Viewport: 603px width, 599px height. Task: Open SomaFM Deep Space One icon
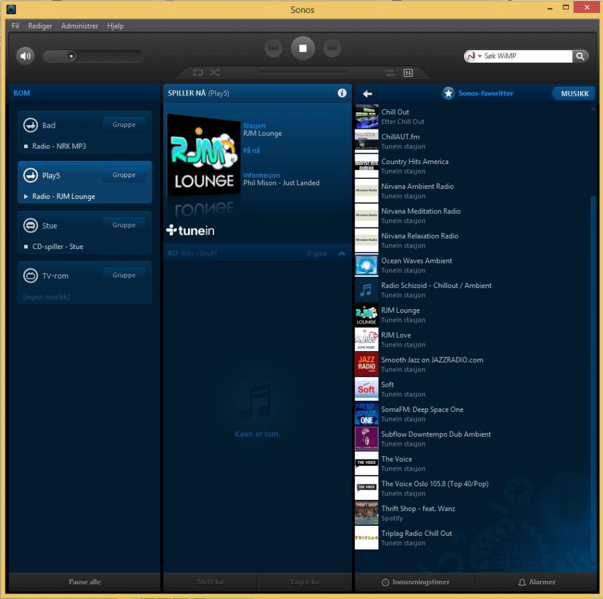367,414
